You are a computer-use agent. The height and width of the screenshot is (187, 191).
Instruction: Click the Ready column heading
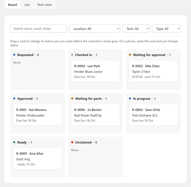(22, 142)
